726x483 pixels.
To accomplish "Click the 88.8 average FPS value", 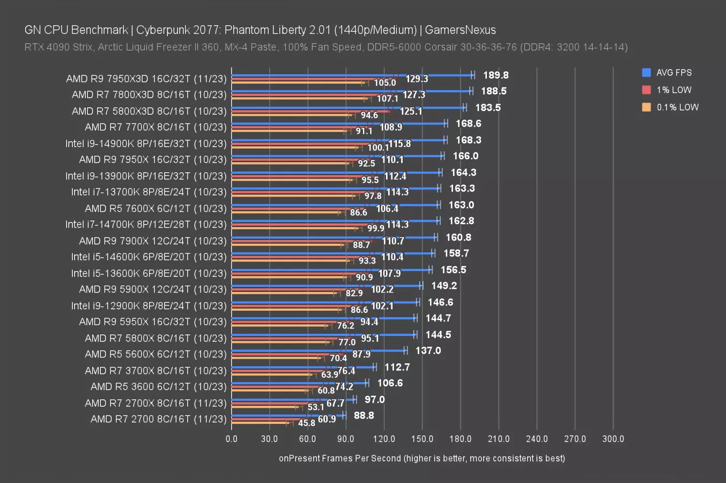I will tap(364, 415).
